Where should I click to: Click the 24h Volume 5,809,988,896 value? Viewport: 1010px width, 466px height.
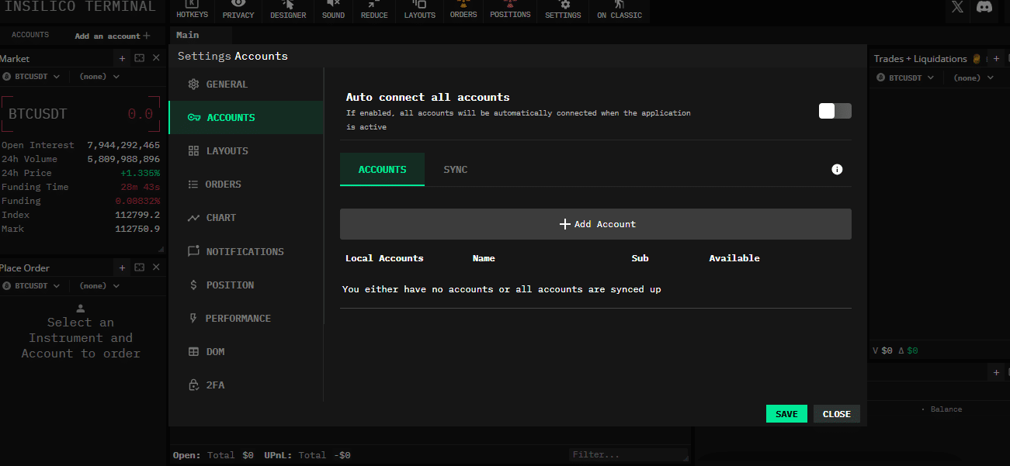[123, 159]
